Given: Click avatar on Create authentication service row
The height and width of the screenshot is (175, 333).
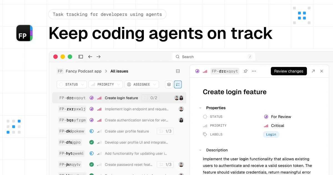Looking at the screenshot, I should 181,120.
